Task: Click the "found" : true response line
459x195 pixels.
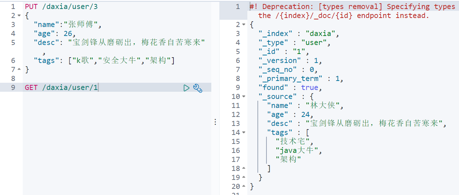Action: pos(290,87)
